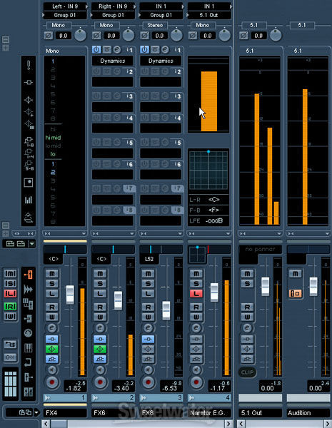Solo the FX8 channel

click(148, 284)
